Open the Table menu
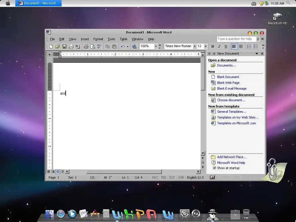The width and height of the screenshot is (296, 222). [x=123, y=39]
